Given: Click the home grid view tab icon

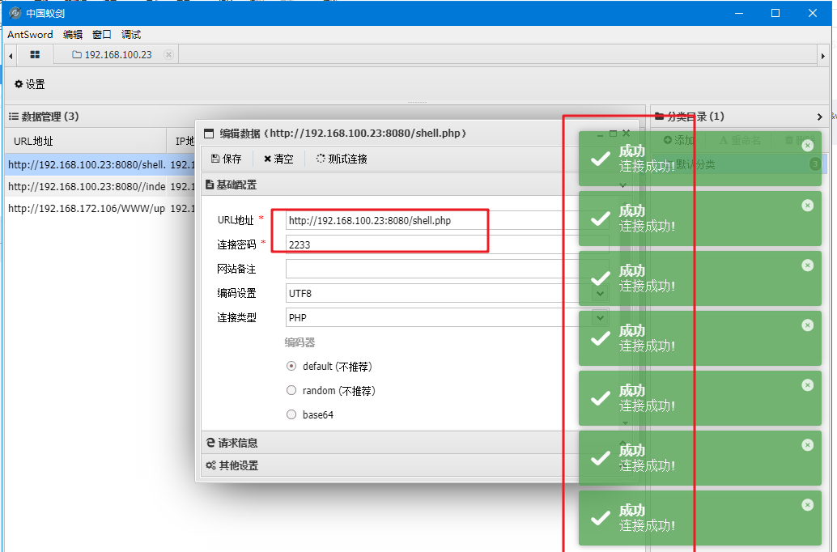Looking at the screenshot, I should click(35, 54).
